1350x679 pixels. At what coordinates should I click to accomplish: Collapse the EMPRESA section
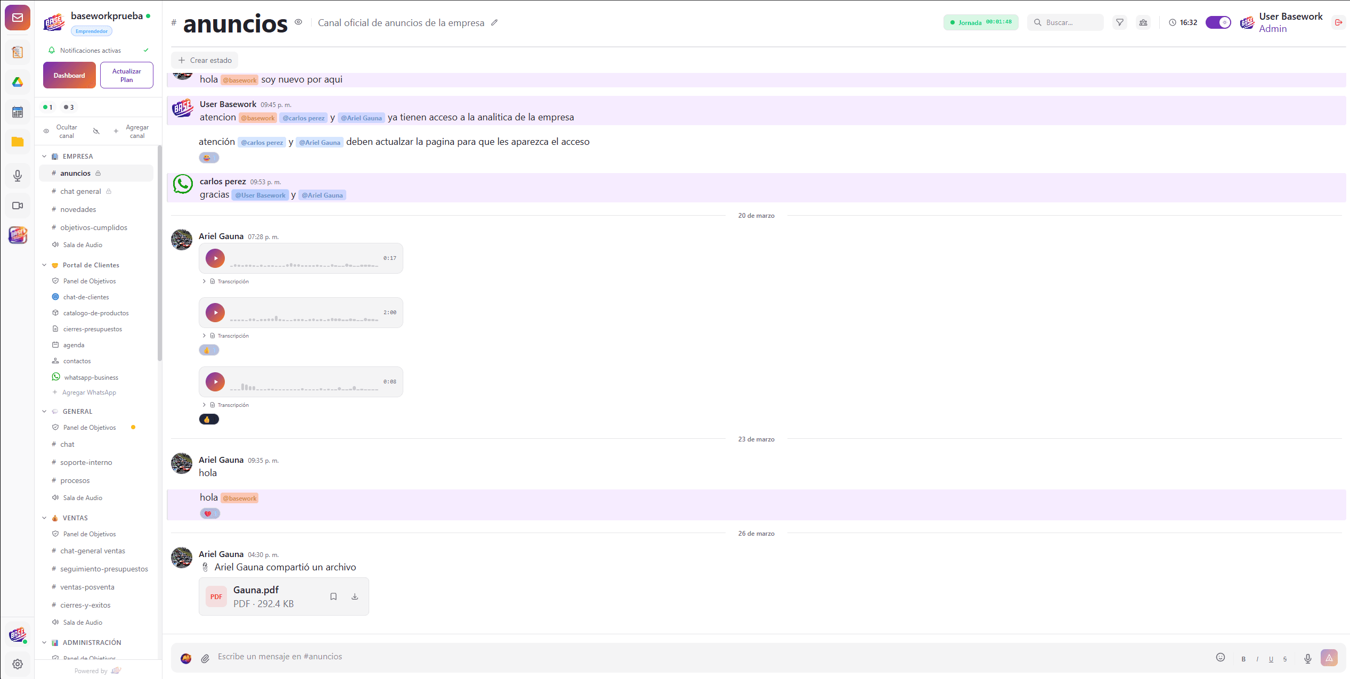(44, 156)
